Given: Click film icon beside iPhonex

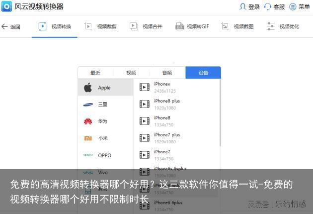Looking at the screenshot, I should click(x=145, y=87).
